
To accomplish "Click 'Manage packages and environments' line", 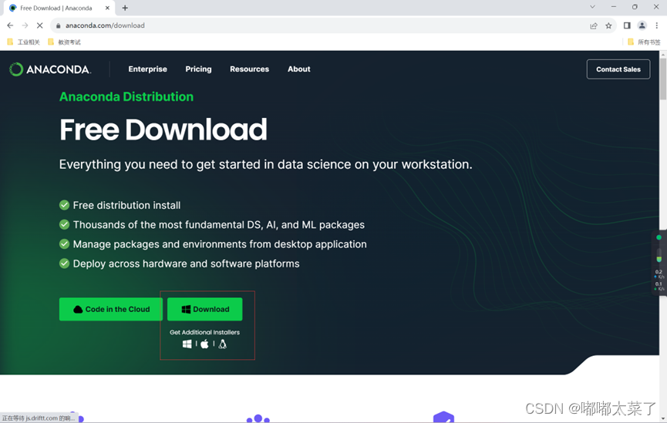I will tap(220, 244).
